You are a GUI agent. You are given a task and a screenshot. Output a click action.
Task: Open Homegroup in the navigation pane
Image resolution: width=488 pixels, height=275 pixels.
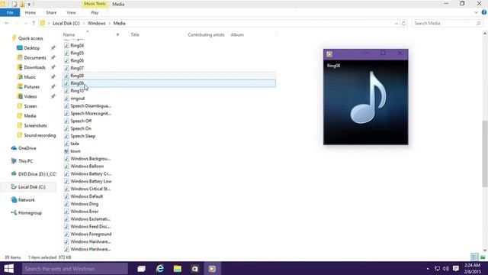pos(30,213)
